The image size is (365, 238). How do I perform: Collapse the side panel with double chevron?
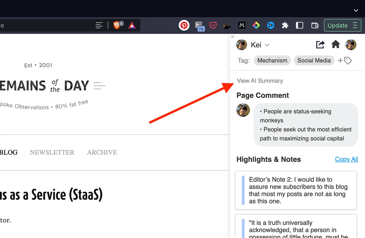coord(233,37)
